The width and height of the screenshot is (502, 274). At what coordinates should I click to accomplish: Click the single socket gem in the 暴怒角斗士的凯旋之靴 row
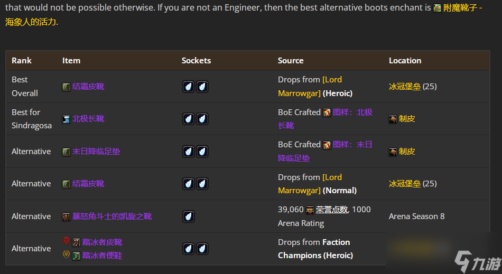[x=189, y=216]
